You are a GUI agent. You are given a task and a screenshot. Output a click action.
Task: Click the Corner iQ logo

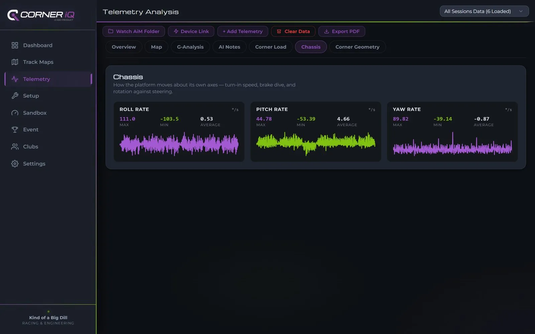pyautogui.click(x=41, y=15)
